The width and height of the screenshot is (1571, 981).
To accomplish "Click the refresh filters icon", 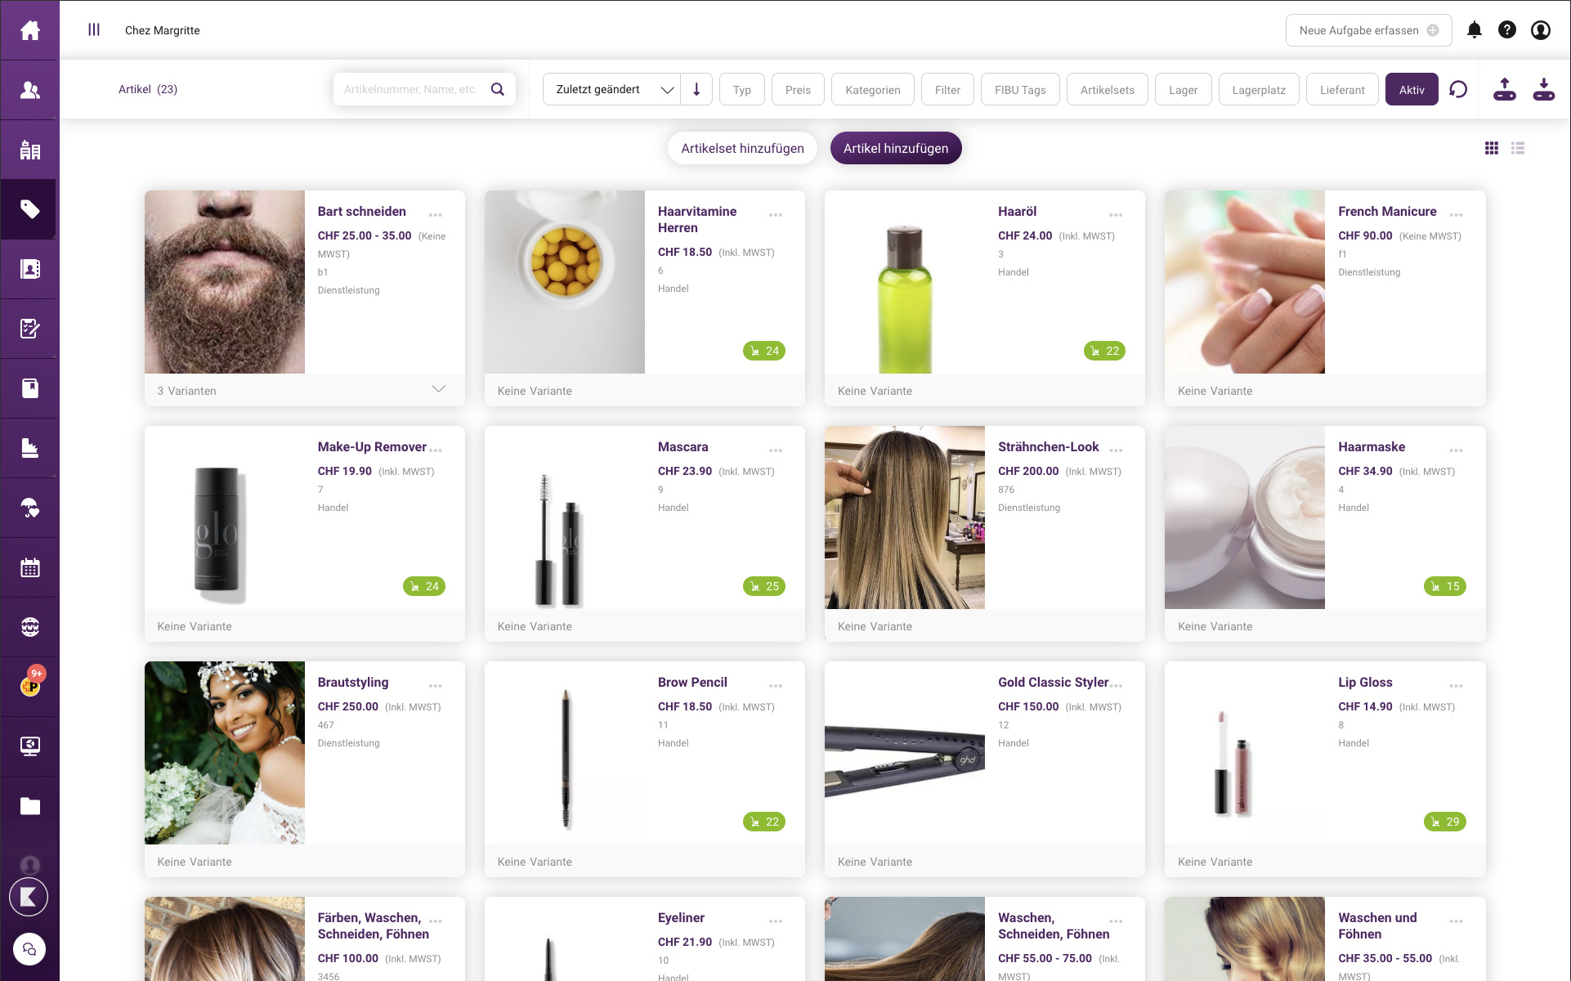I will [x=1457, y=89].
